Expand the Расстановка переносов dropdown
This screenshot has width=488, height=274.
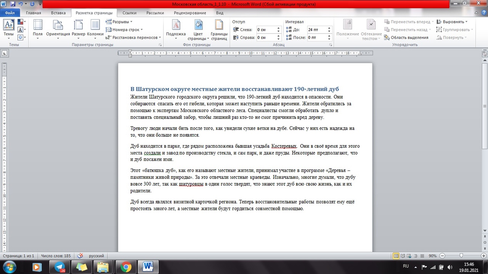[x=133, y=37]
